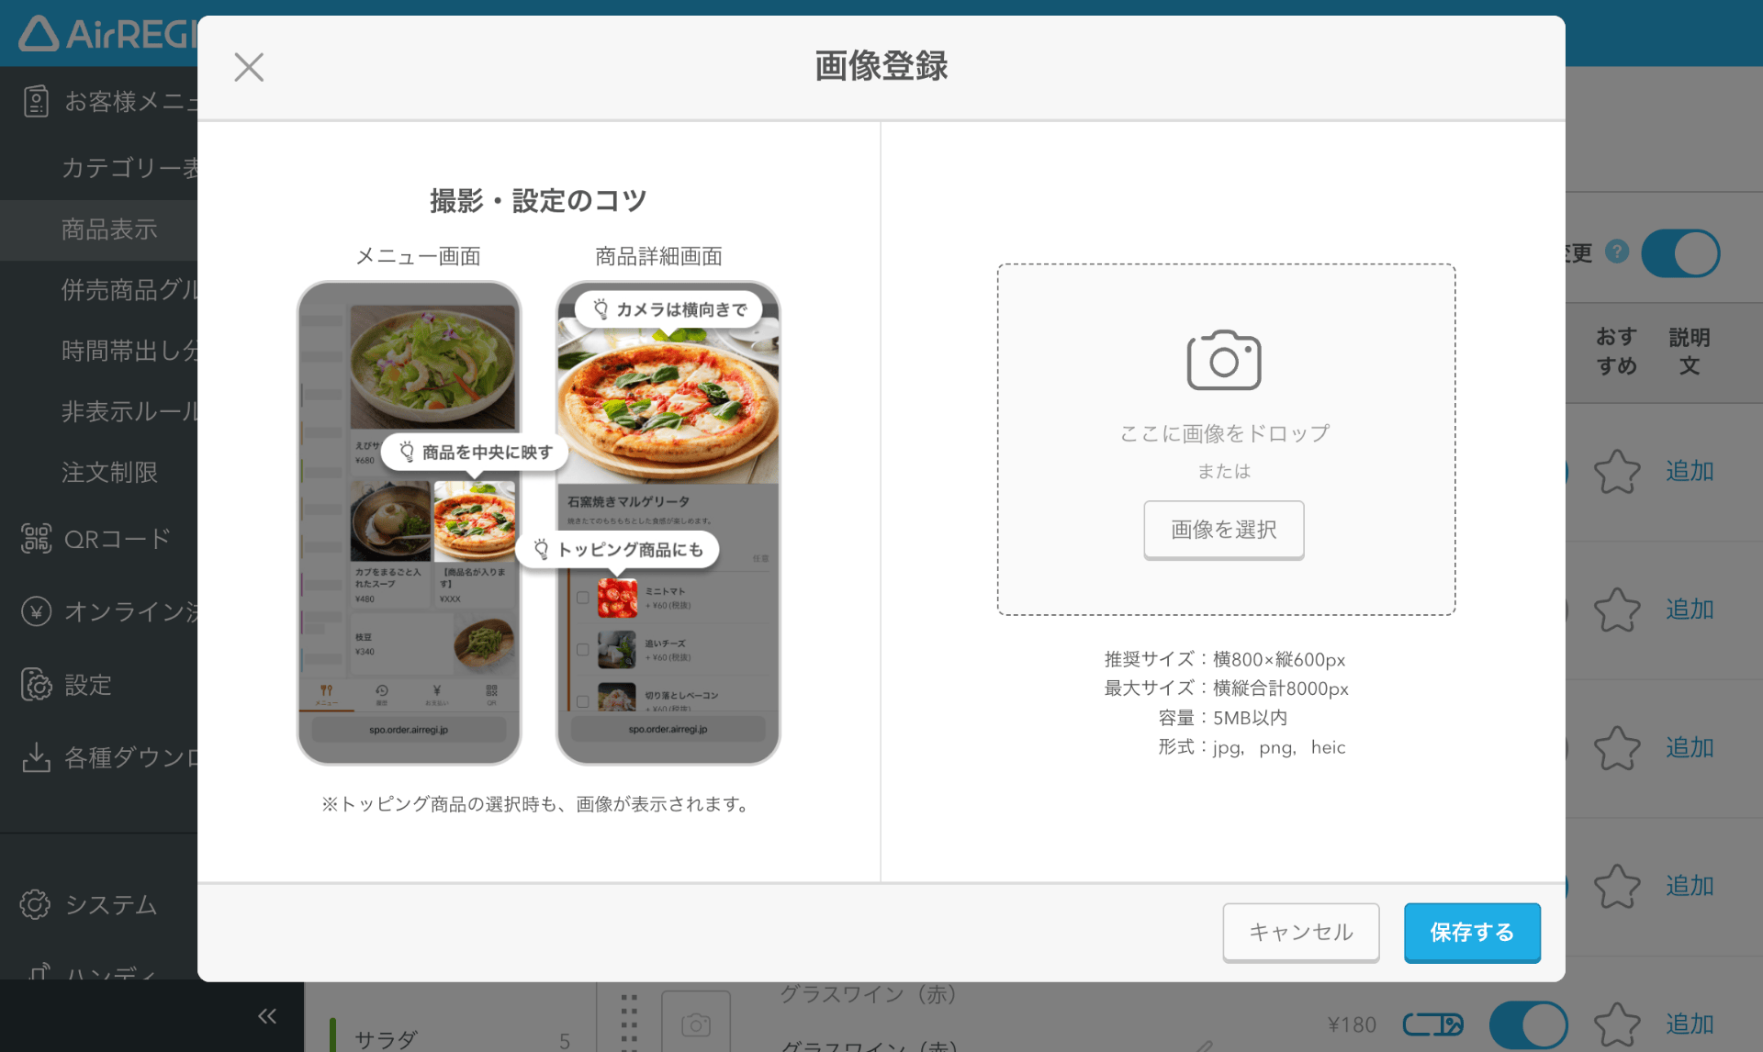Click the star icon in the ¥180 row
Viewport: 1763px width, 1052px height.
pos(1617,1024)
